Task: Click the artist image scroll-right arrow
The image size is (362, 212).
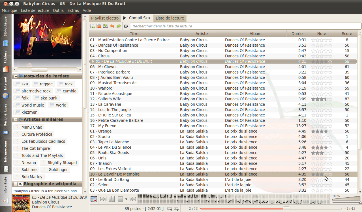Action: [x=80, y=70]
